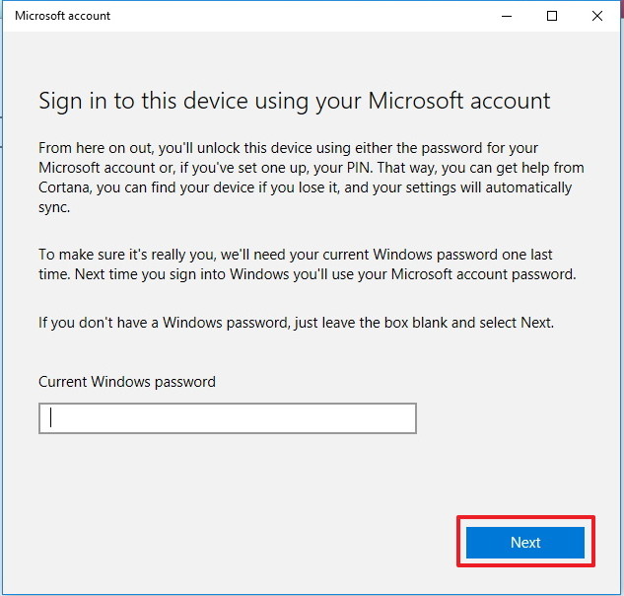Image resolution: width=624 pixels, height=596 pixels.
Task: Click the Next button
Action: 525,542
